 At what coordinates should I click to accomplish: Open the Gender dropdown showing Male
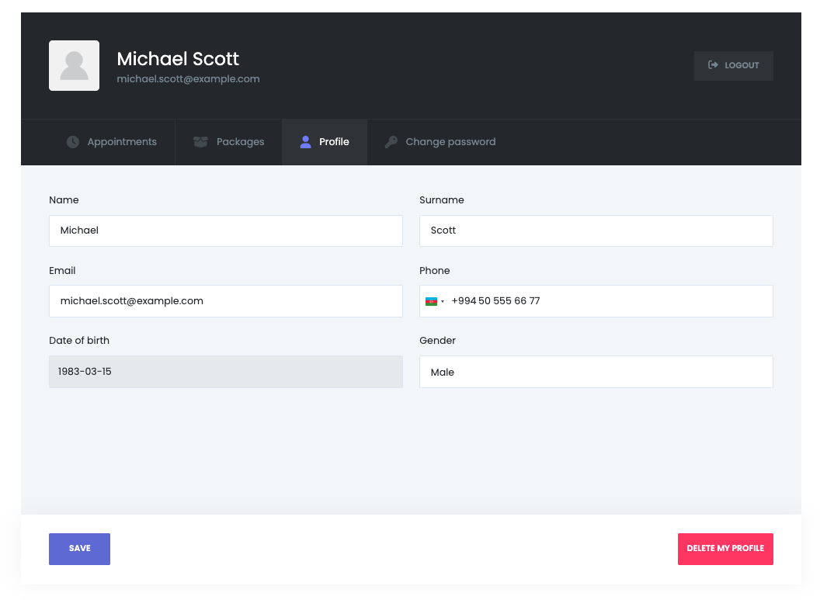596,372
